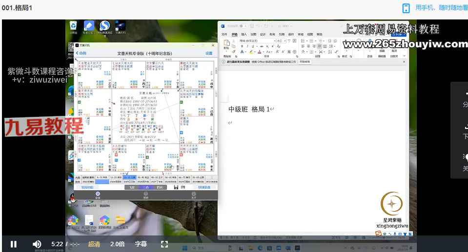The width and height of the screenshot is (468, 252).
Task: Open the 超清 video quality menu
Action: click(94, 244)
